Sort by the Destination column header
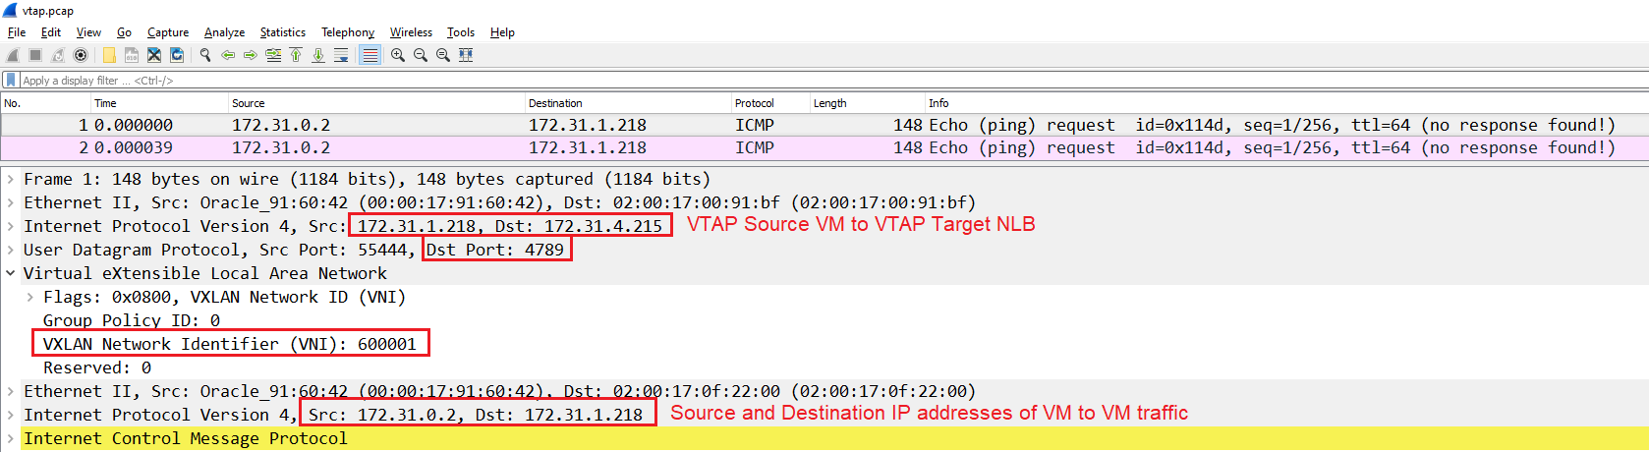This screenshot has width=1649, height=452. pyautogui.click(x=628, y=103)
